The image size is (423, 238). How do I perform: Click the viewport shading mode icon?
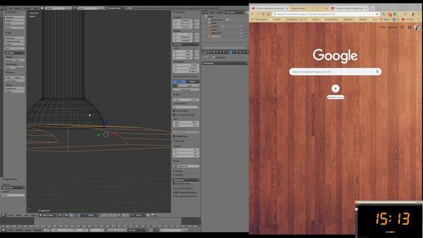pyautogui.click(x=60, y=215)
